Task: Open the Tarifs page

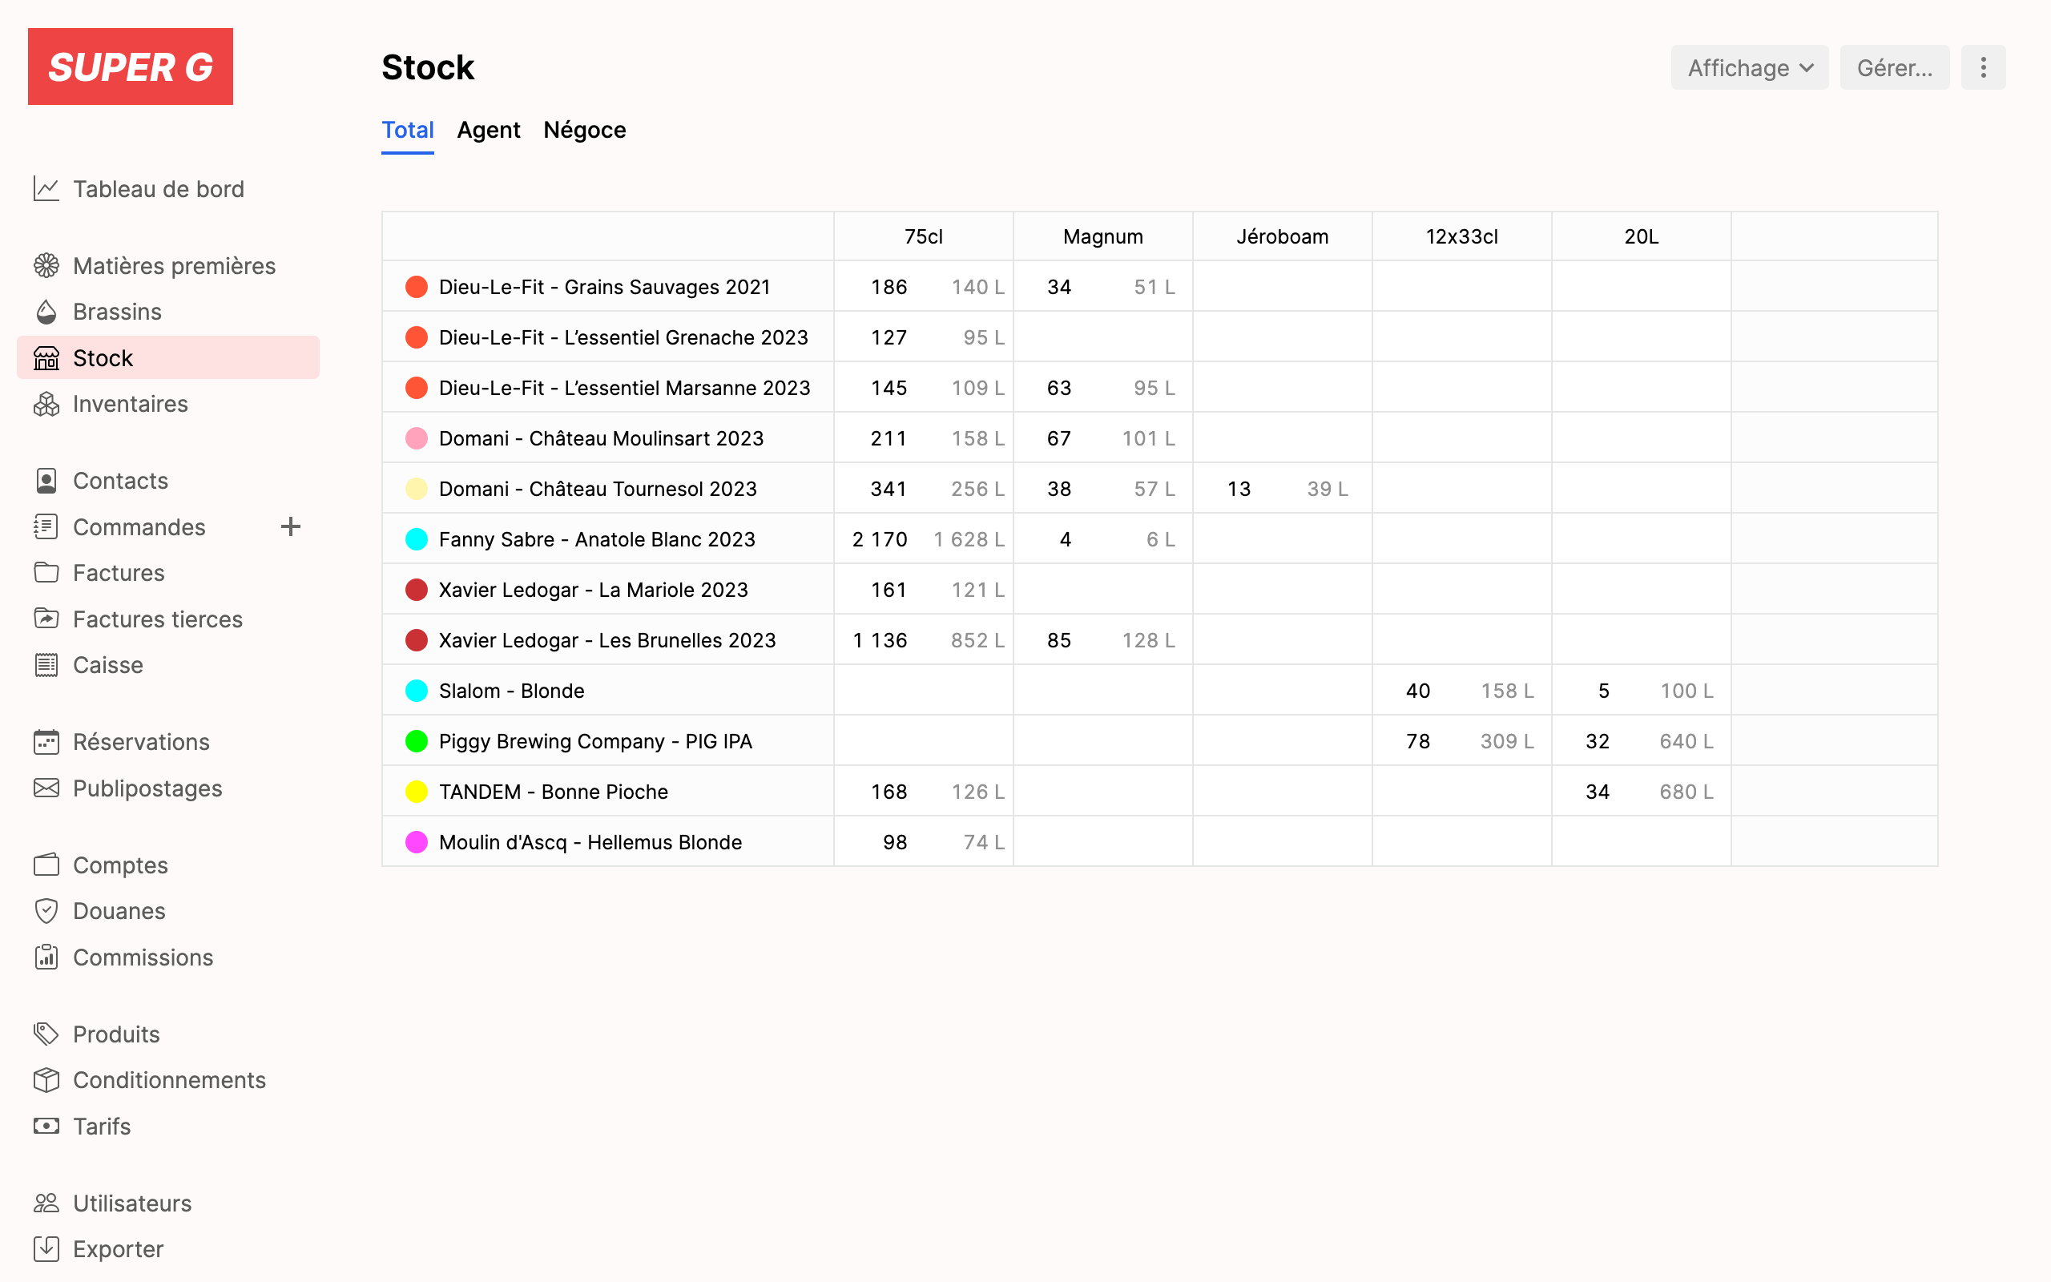Action: [102, 1126]
